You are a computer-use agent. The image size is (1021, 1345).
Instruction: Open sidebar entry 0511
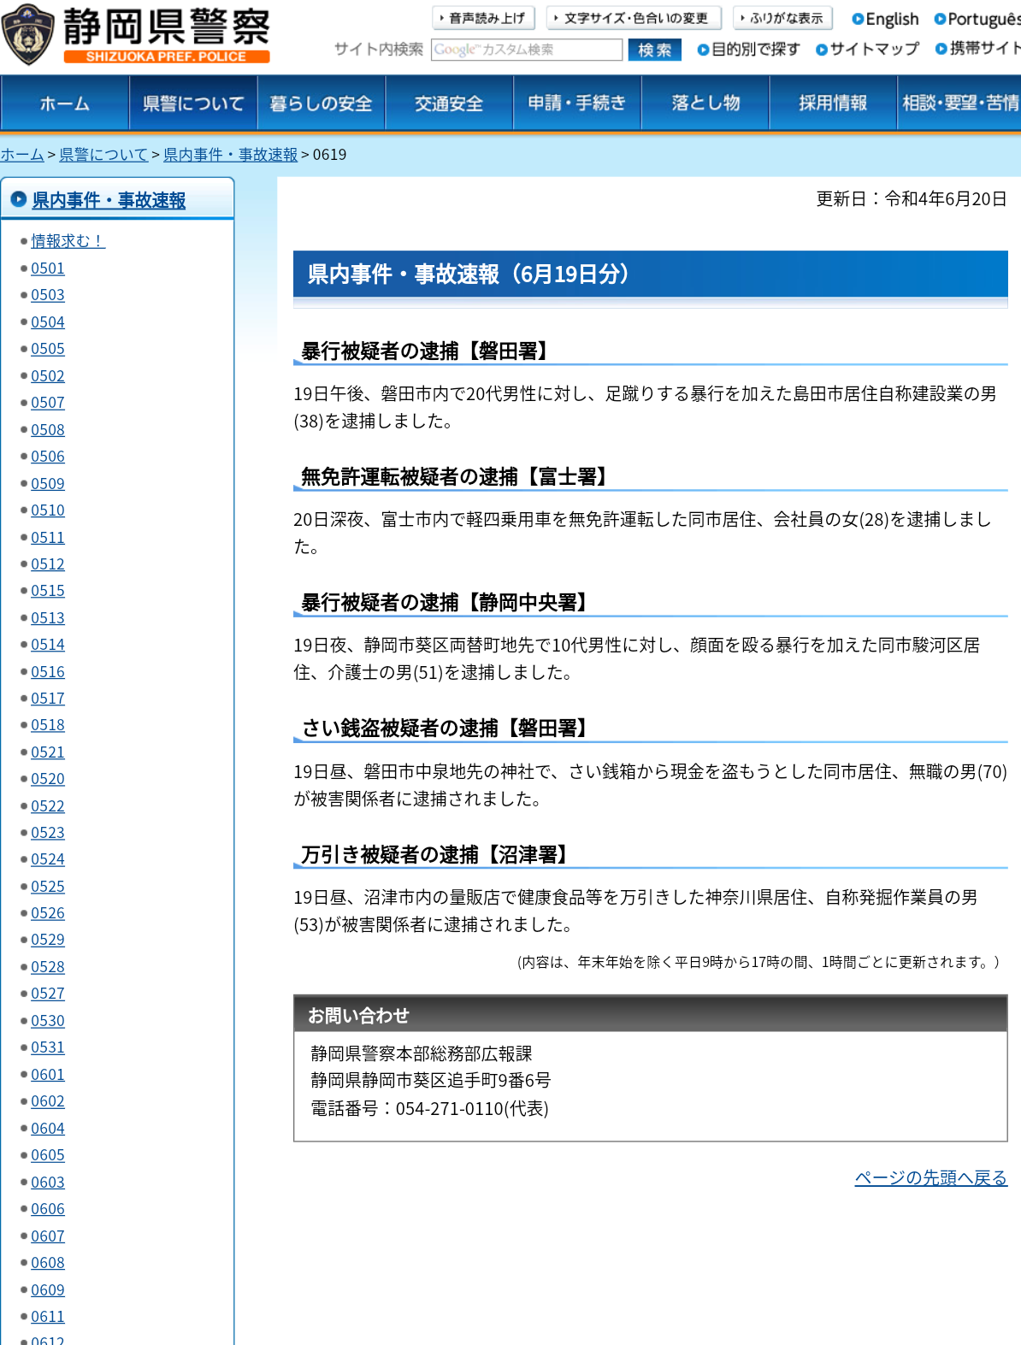48,538
